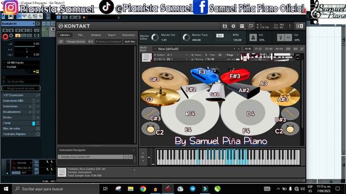This screenshot has height=194, width=346.
Task: Click the Task View taskbar icon
Action: click(105, 189)
